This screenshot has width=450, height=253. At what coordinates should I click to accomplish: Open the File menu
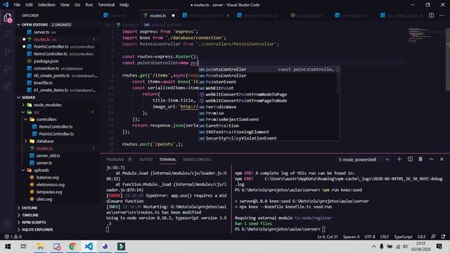click(x=17, y=5)
